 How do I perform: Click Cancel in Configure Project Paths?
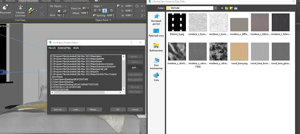coord(135,110)
